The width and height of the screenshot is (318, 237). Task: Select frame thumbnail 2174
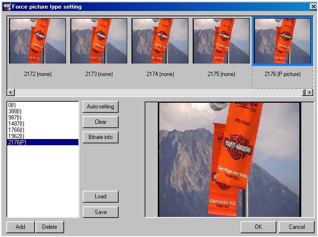click(160, 41)
